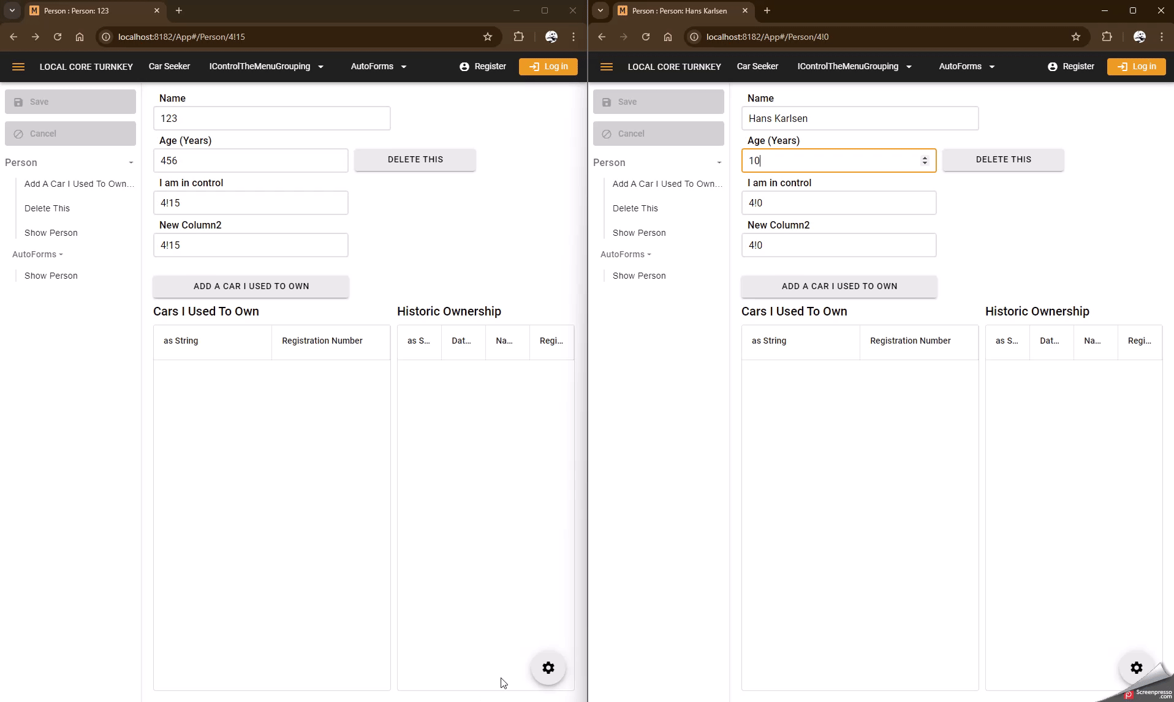The height and width of the screenshot is (702, 1174).
Task: Open hamburger menu in right window
Action: (607, 66)
